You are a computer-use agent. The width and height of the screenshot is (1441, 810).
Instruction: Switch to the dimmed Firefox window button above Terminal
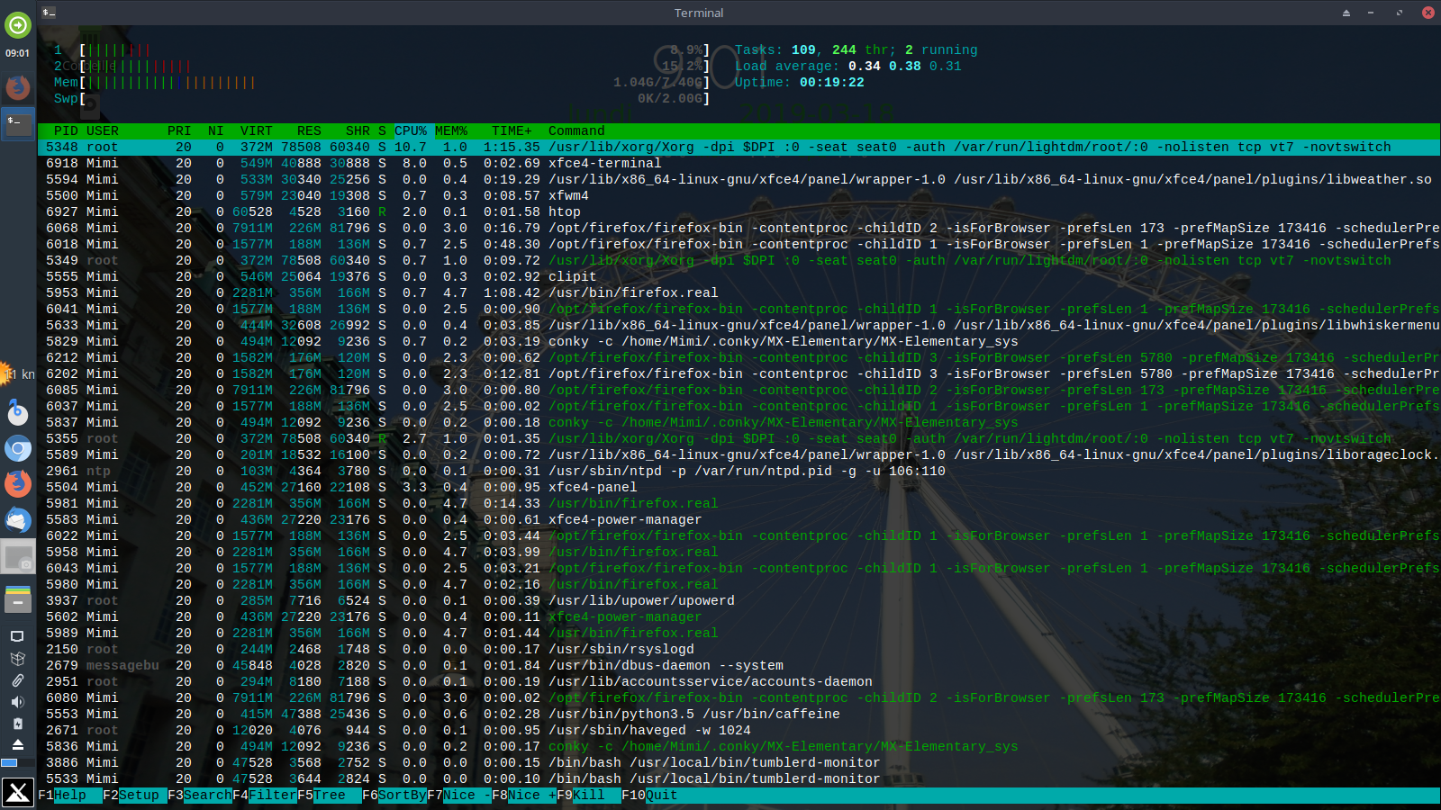(18, 87)
